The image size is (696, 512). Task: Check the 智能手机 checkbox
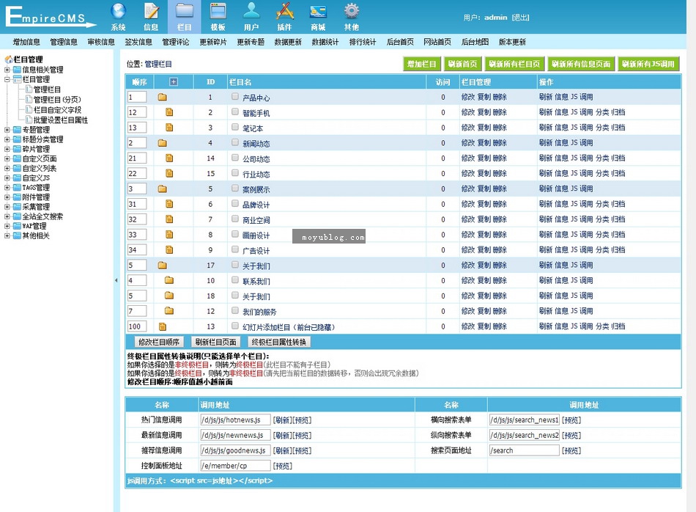point(235,111)
